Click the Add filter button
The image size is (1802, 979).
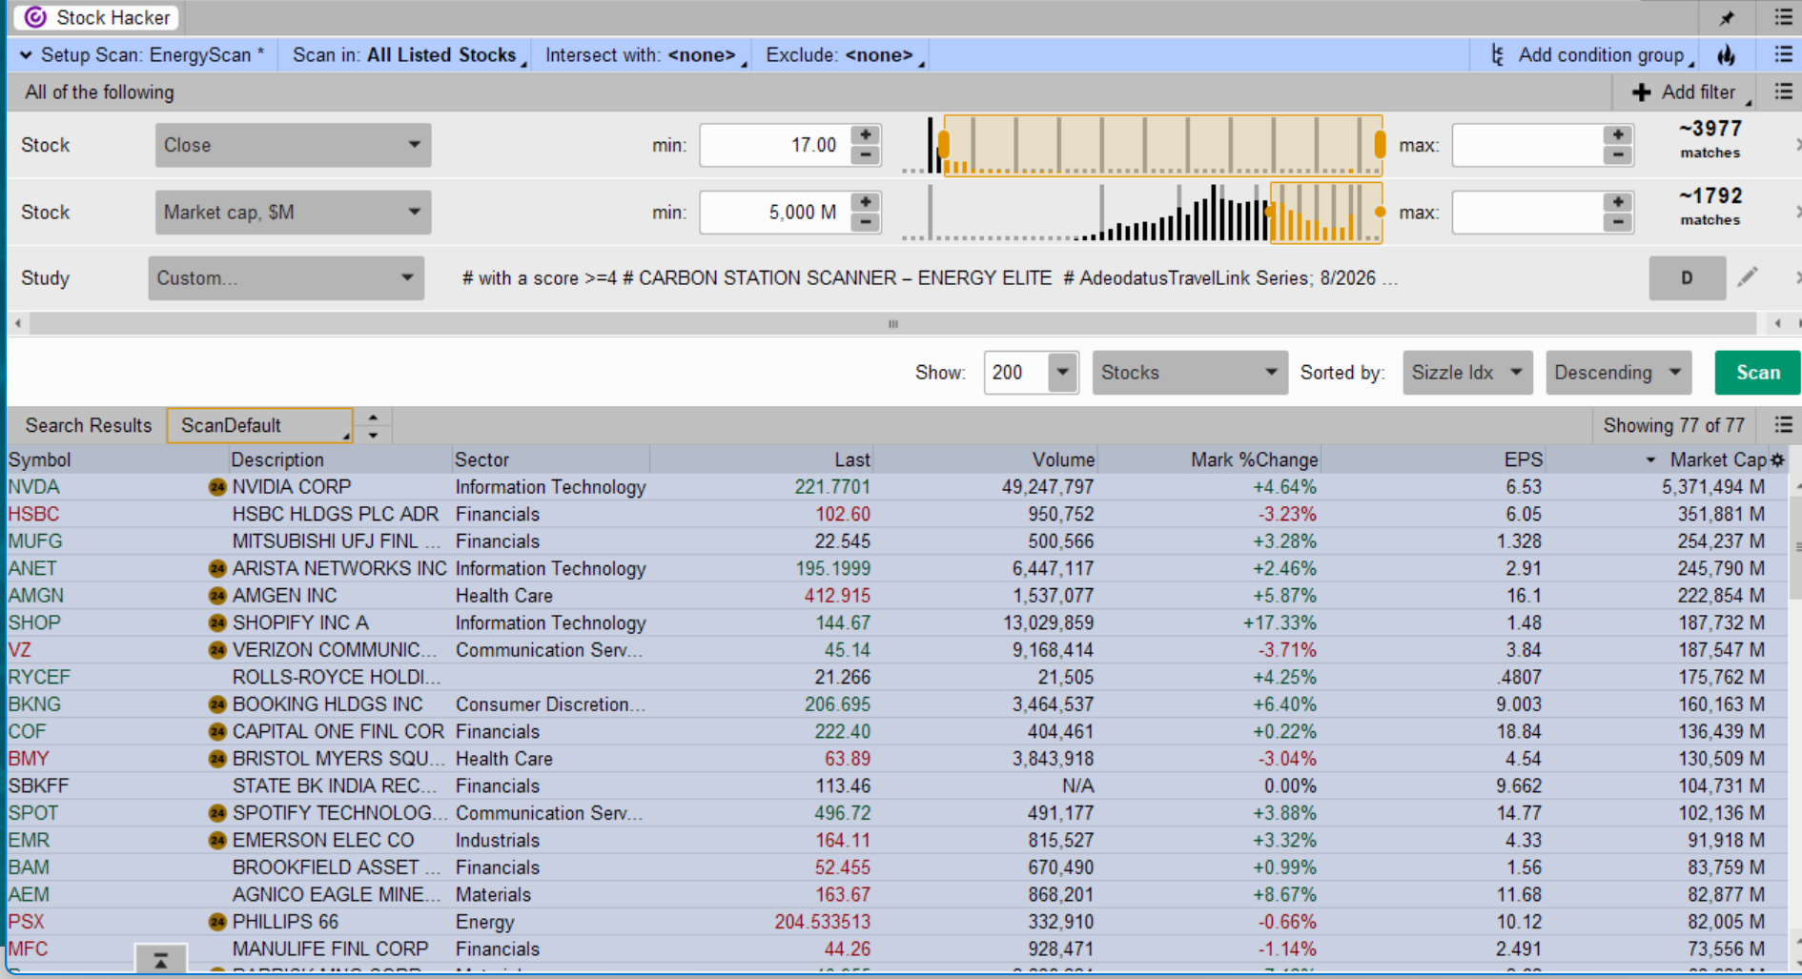coord(1689,92)
